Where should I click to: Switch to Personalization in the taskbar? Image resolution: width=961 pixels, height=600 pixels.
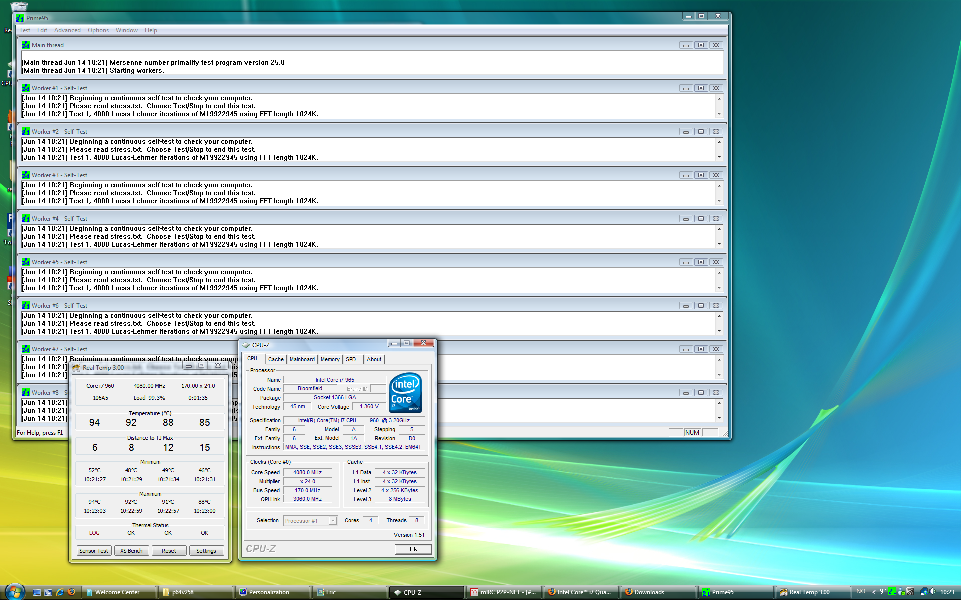[x=273, y=592]
